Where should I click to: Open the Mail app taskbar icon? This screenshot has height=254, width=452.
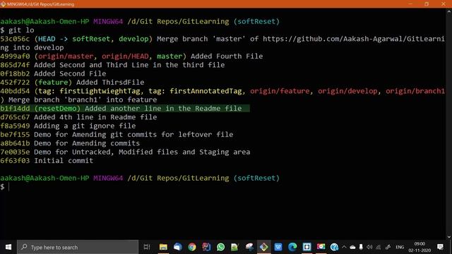pyautogui.click(x=177, y=247)
